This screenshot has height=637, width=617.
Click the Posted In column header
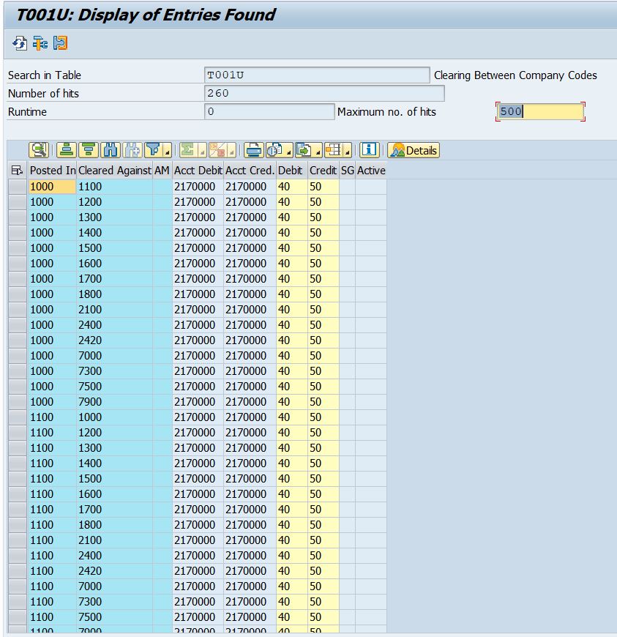point(51,171)
